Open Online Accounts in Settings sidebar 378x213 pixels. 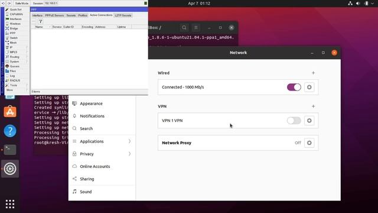[x=102, y=166]
